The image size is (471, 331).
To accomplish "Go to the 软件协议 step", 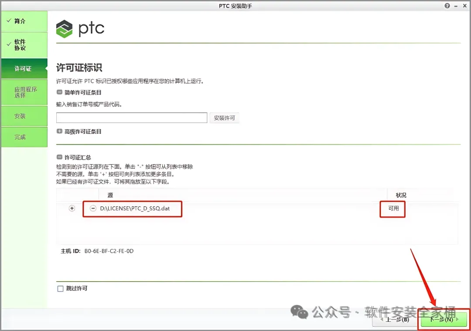I will coord(24,45).
